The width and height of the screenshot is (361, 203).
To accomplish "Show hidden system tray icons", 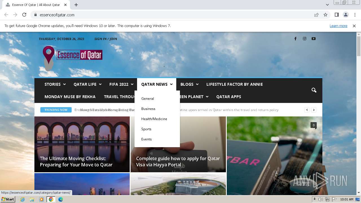I will point(314,199).
